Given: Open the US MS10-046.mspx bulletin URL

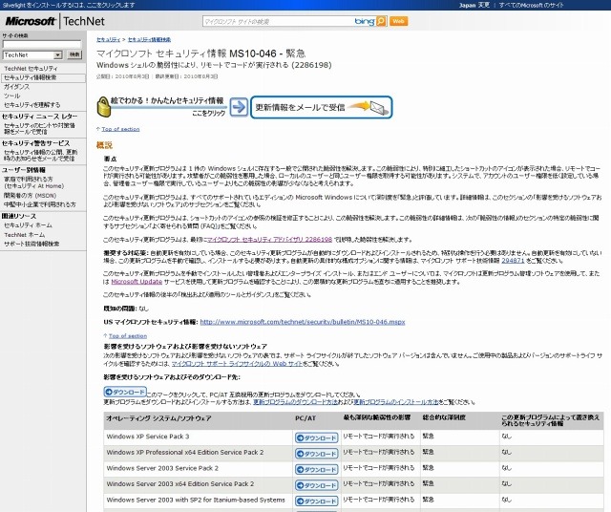Looking at the screenshot, I should click(303, 322).
